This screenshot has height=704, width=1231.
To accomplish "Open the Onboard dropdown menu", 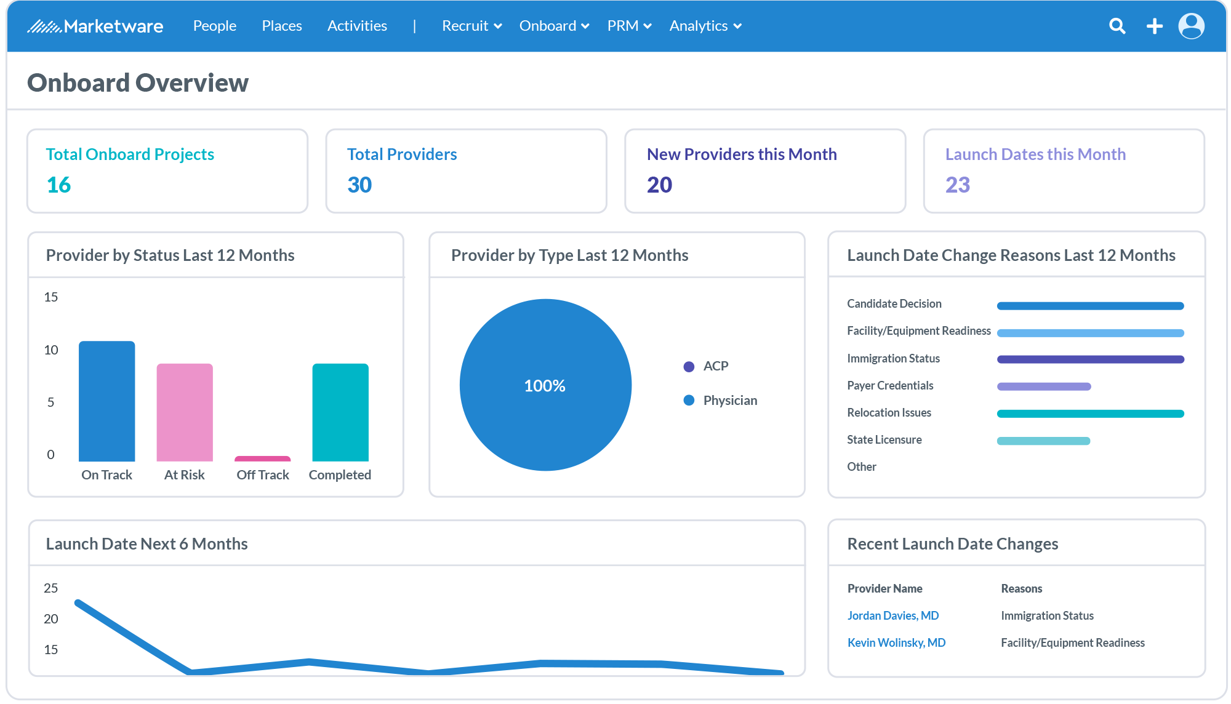I will [x=553, y=26].
